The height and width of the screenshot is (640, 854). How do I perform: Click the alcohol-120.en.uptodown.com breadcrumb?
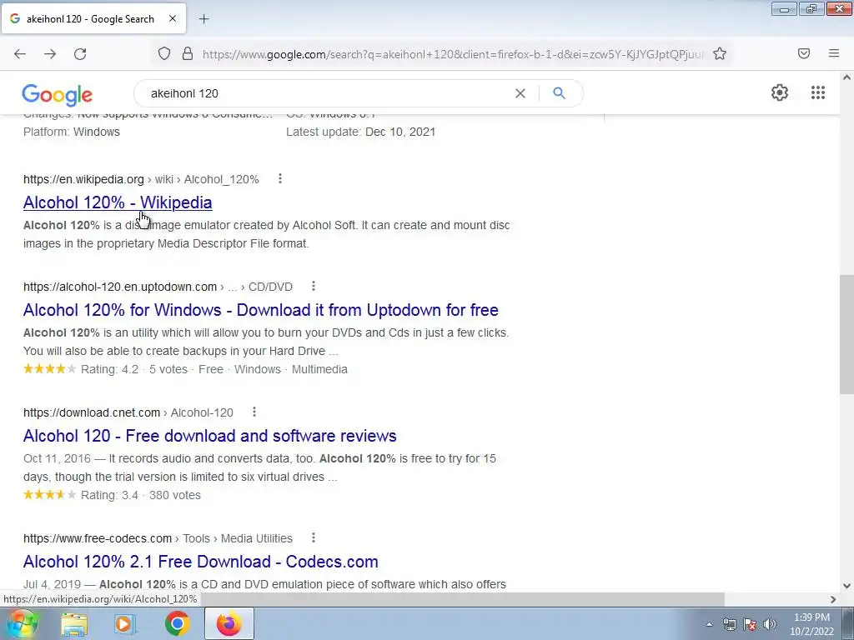coord(158,287)
